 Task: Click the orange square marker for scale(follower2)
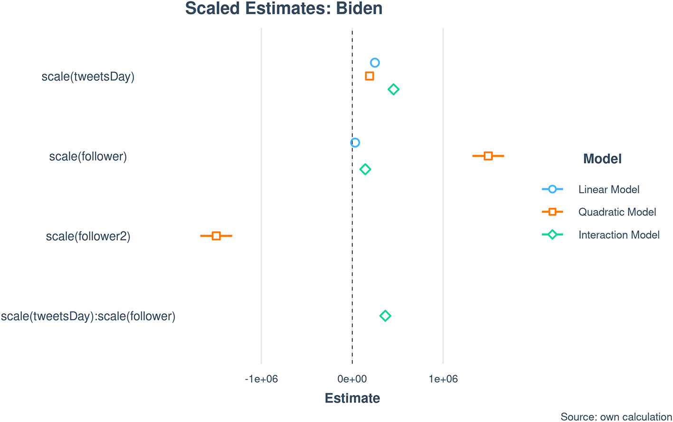pos(216,236)
